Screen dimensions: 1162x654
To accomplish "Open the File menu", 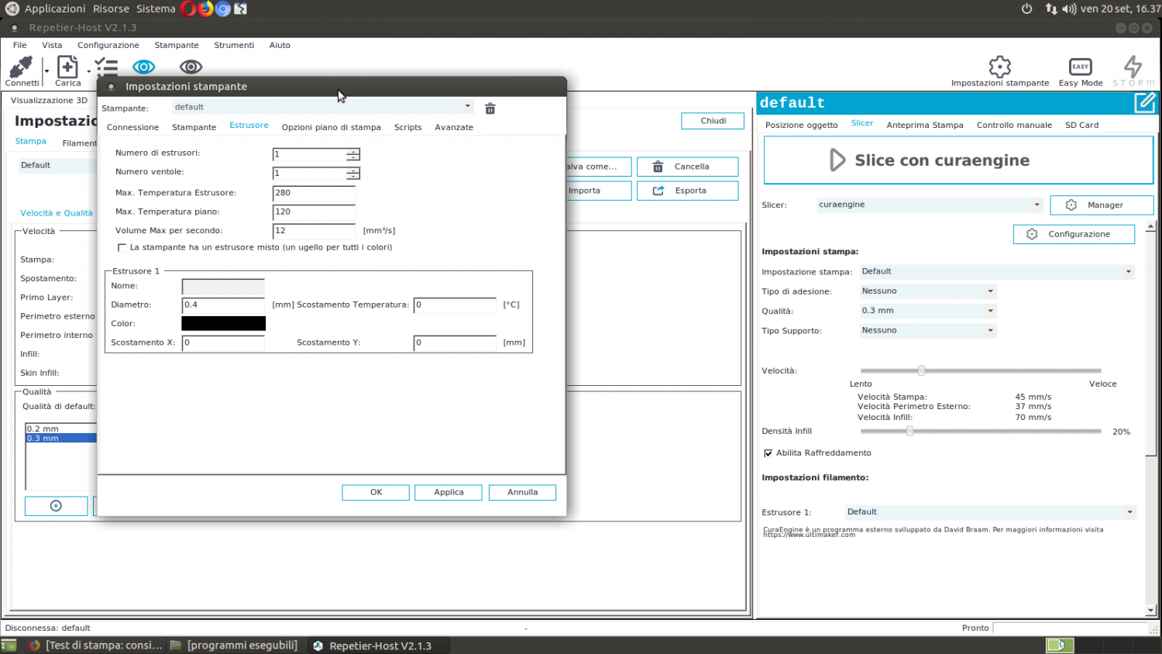I will tap(20, 45).
